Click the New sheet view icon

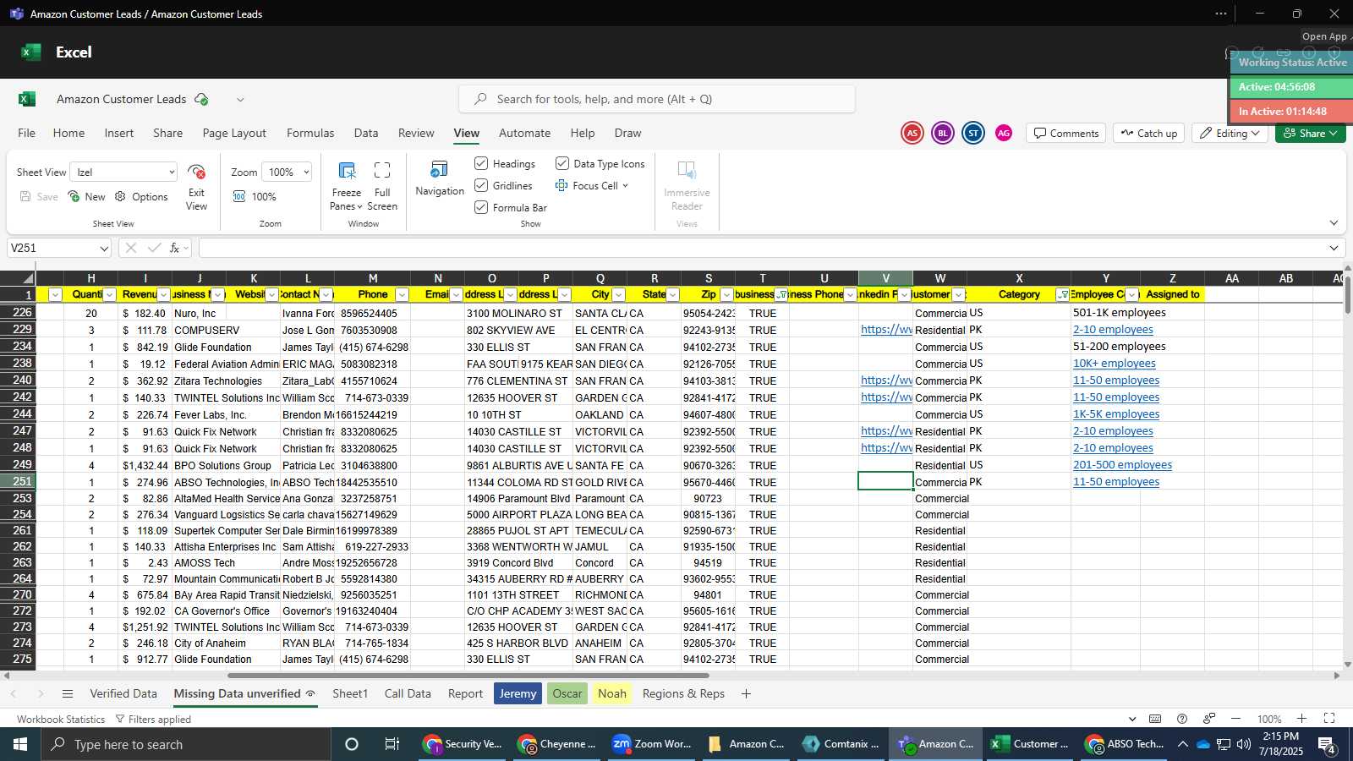click(74, 196)
